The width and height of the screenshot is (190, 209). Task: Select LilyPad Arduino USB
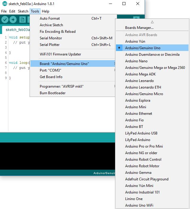[152, 133]
